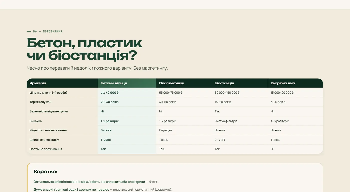Image resolution: width=350 pixels, height=192 pixels.
Task: Click the "Чистка фільтрів" cell
Action: point(226,121)
